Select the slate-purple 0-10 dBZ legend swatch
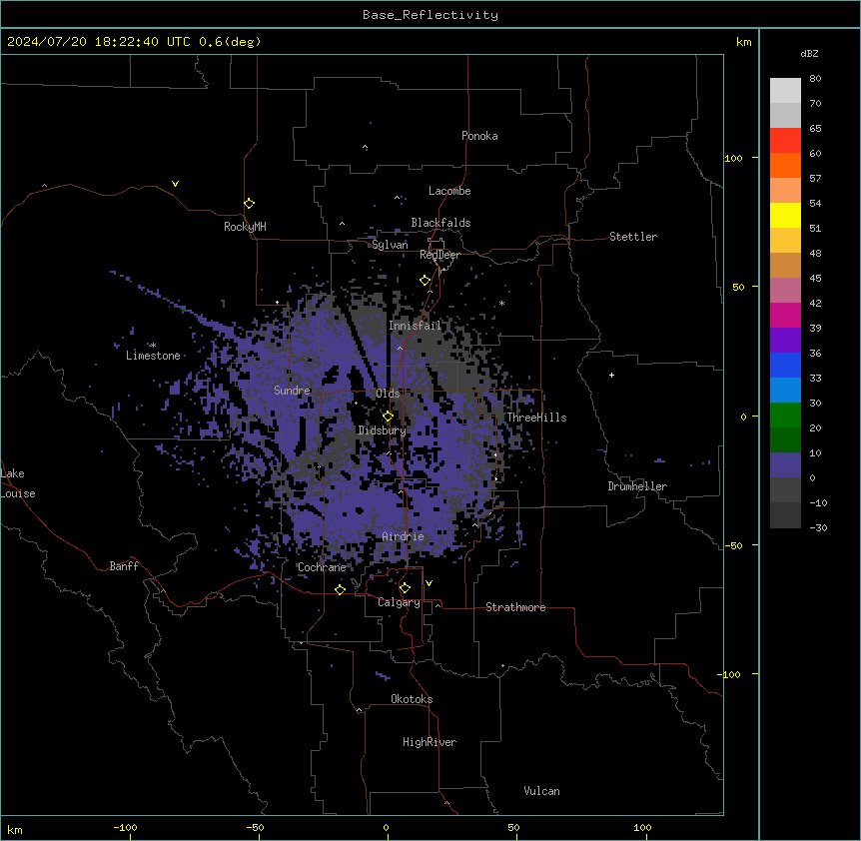Screen dimensions: 861x841 pos(785,465)
